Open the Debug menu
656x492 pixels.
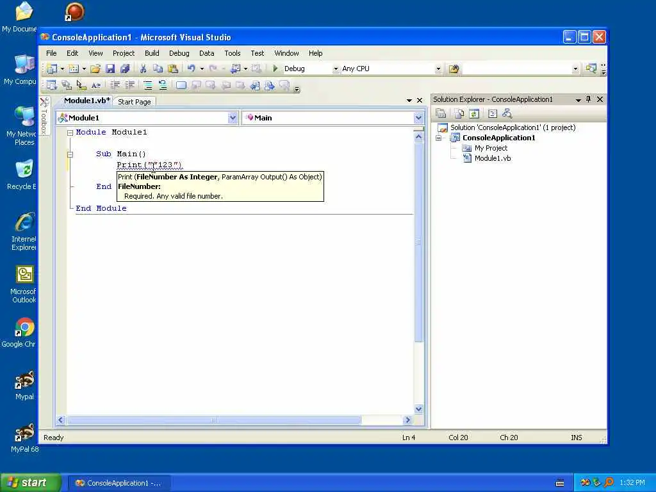179,53
